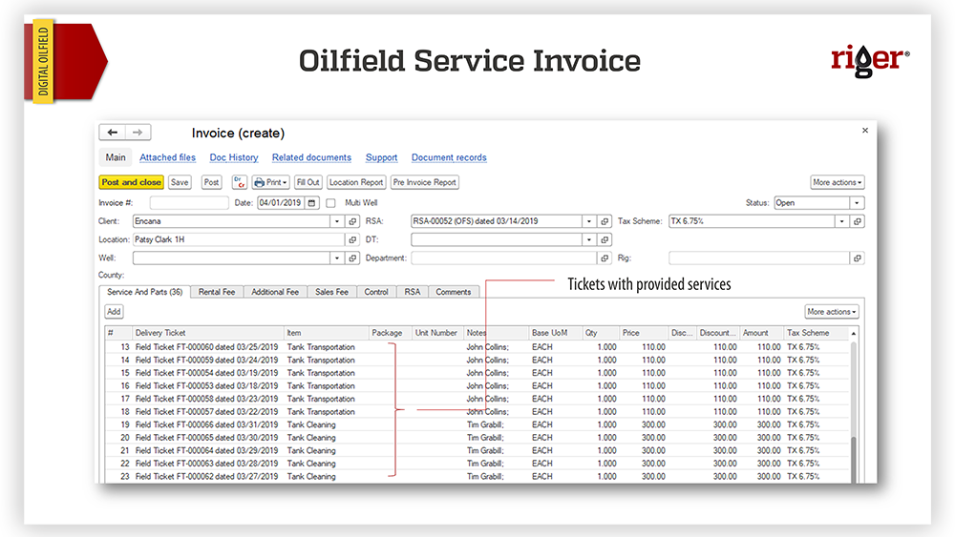
Task: Switch to the Rental Fee tab
Action: (217, 292)
